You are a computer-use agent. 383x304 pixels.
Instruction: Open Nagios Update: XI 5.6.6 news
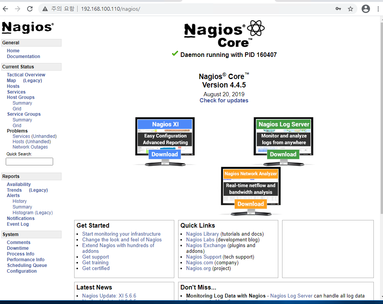pyautogui.click(x=109, y=296)
